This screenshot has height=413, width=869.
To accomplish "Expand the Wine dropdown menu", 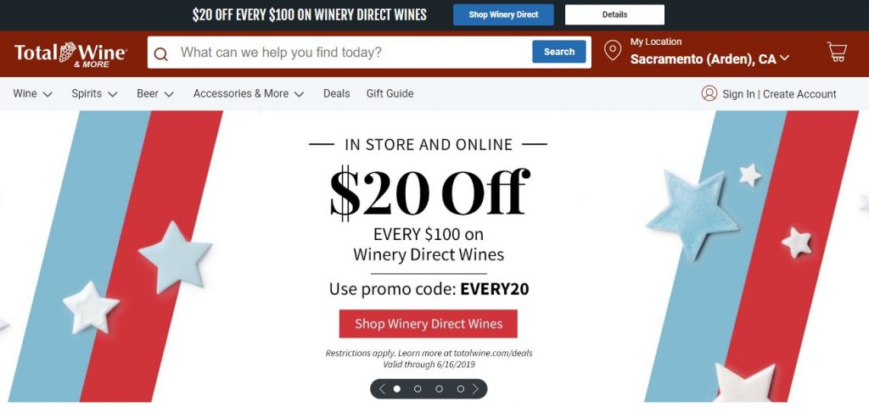I will pos(33,93).
